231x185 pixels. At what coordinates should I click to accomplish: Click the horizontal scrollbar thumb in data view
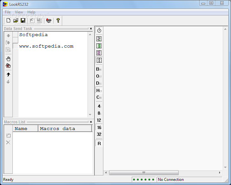[x=144, y=173]
